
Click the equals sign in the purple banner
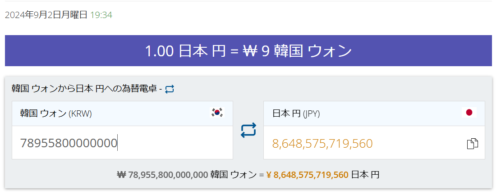[234, 51]
